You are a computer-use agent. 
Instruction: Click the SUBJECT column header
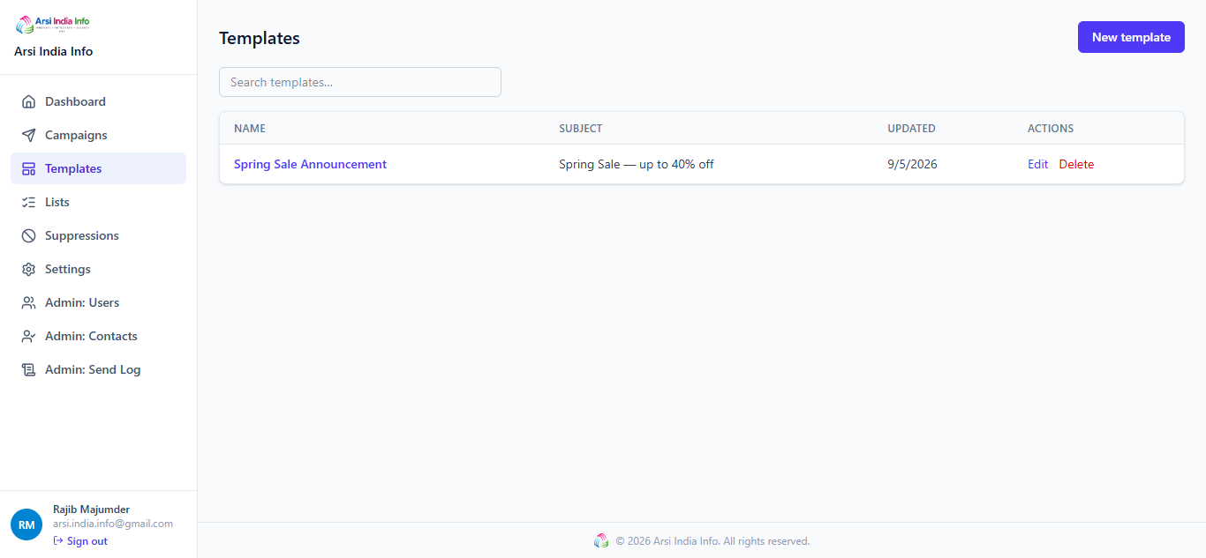[580, 129]
